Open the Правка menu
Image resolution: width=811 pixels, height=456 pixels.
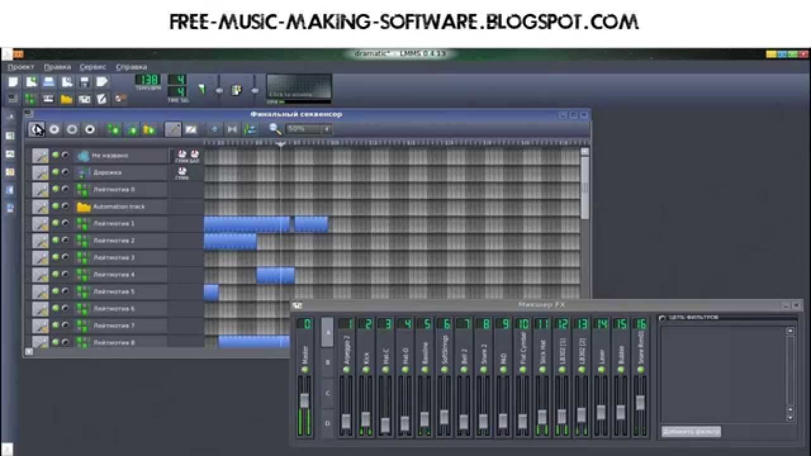tap(58, 66)
